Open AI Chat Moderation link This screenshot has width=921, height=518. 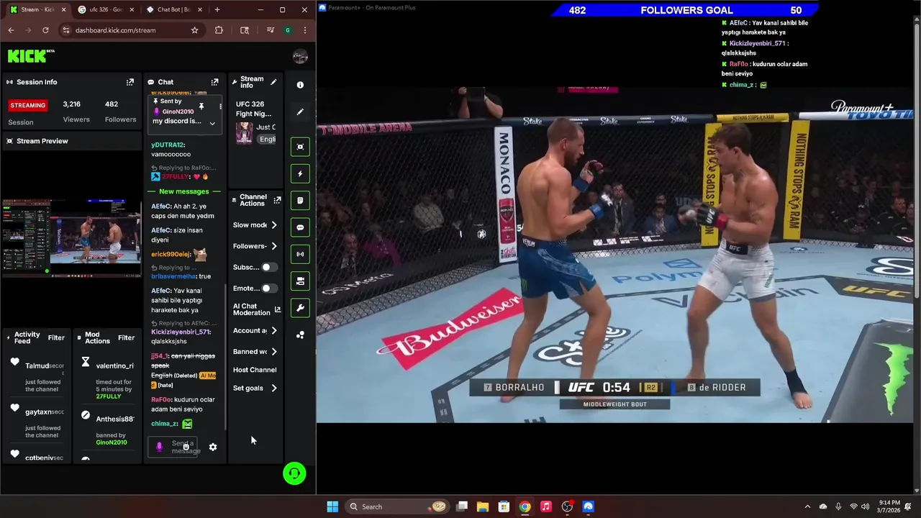[257, 309]
